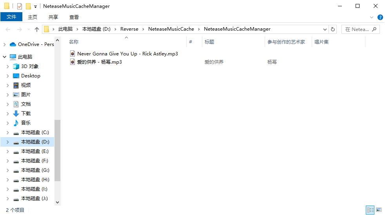
Task: Expand the 文档 tree node
Action: (x=7, y=104)
